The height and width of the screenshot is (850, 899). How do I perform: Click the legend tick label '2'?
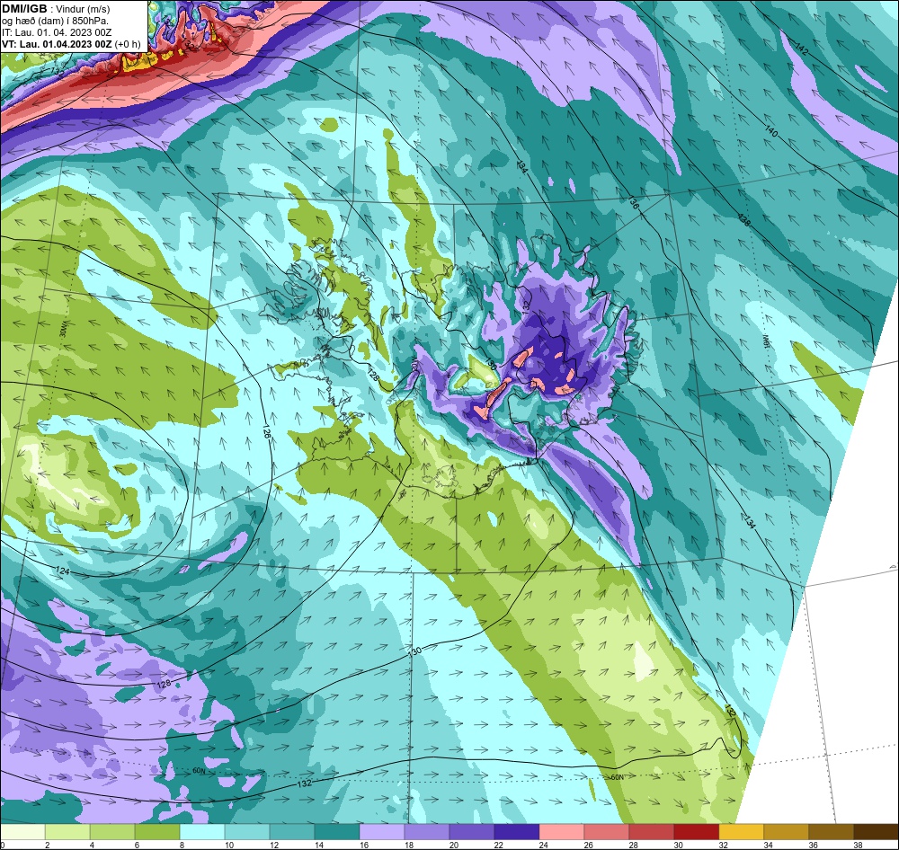[x=47, y=845]
